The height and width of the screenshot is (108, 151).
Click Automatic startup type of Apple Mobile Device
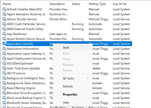pos(96,39)
